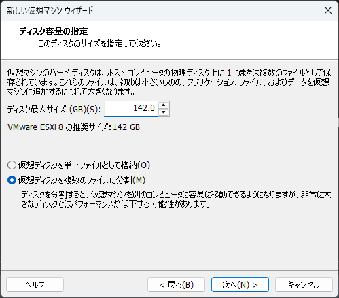
Task: Click the ヘルプ help button
Action: 35,284
